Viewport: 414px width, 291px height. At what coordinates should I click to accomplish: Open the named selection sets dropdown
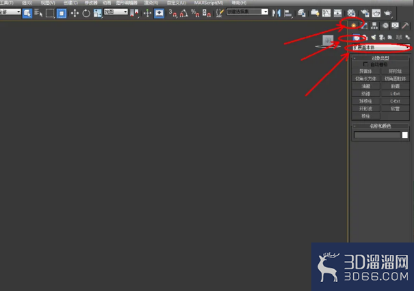pos(247,12)
